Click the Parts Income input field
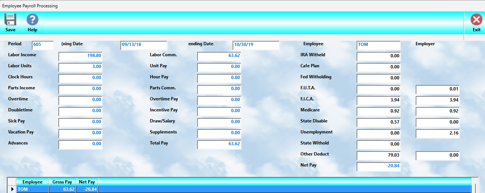This screenshot has height=193, width=485. click(x=80, y=89)
